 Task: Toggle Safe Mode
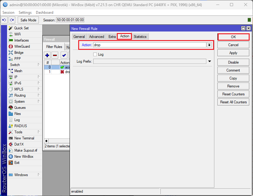tap(29, 20)
